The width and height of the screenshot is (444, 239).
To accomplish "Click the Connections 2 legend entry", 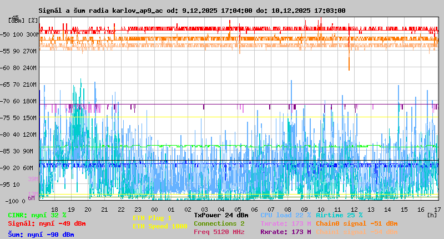I will click(x=219, y=223).
